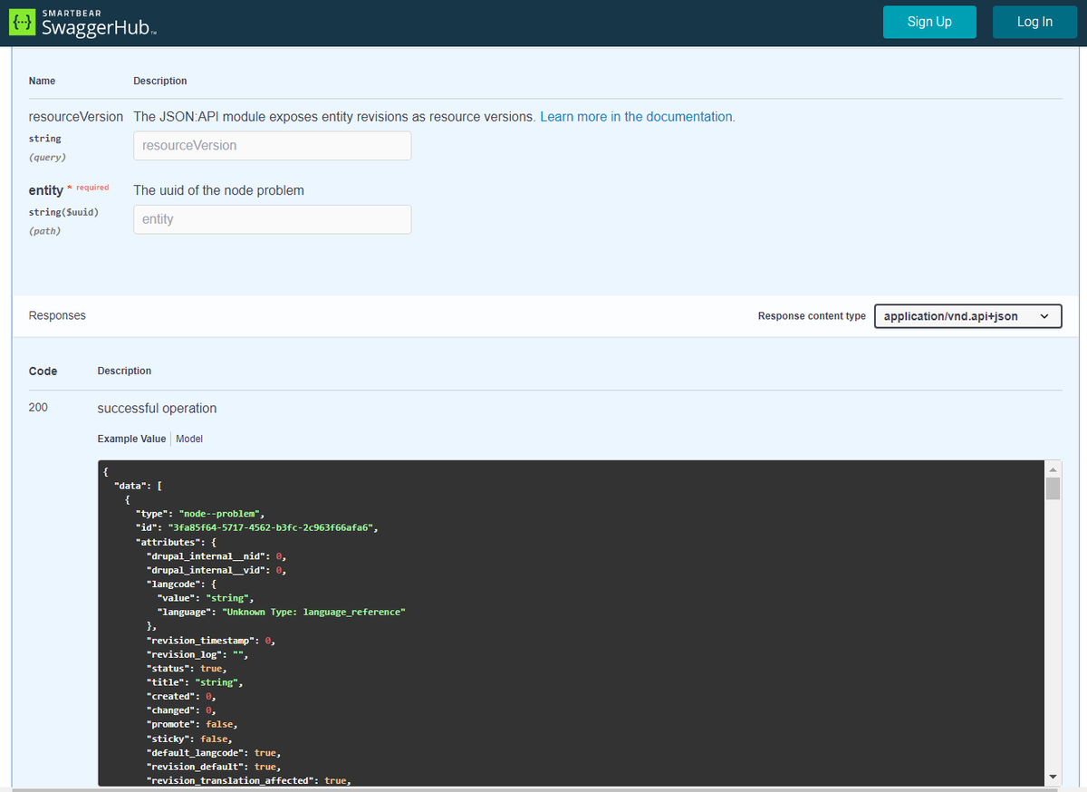Click the 'entity' parameter name
The image size is (1087, 792).
[46, 190]
